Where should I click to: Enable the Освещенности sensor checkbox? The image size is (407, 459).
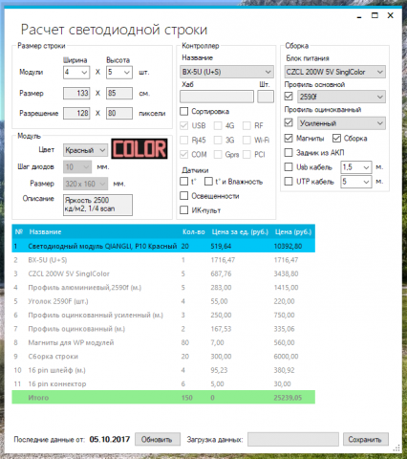click(184, 195)
